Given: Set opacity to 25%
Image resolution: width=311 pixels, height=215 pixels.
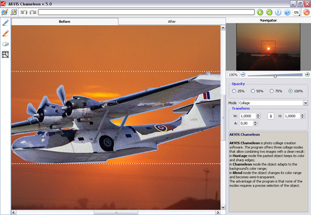Looking at the screenshot, I should (x=234, y=91).
